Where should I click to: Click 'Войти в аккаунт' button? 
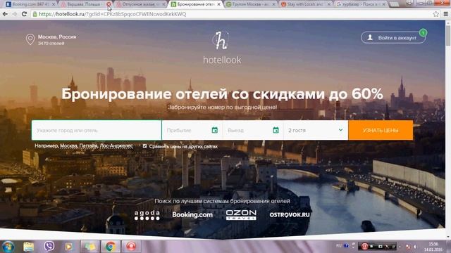(393, 37)
